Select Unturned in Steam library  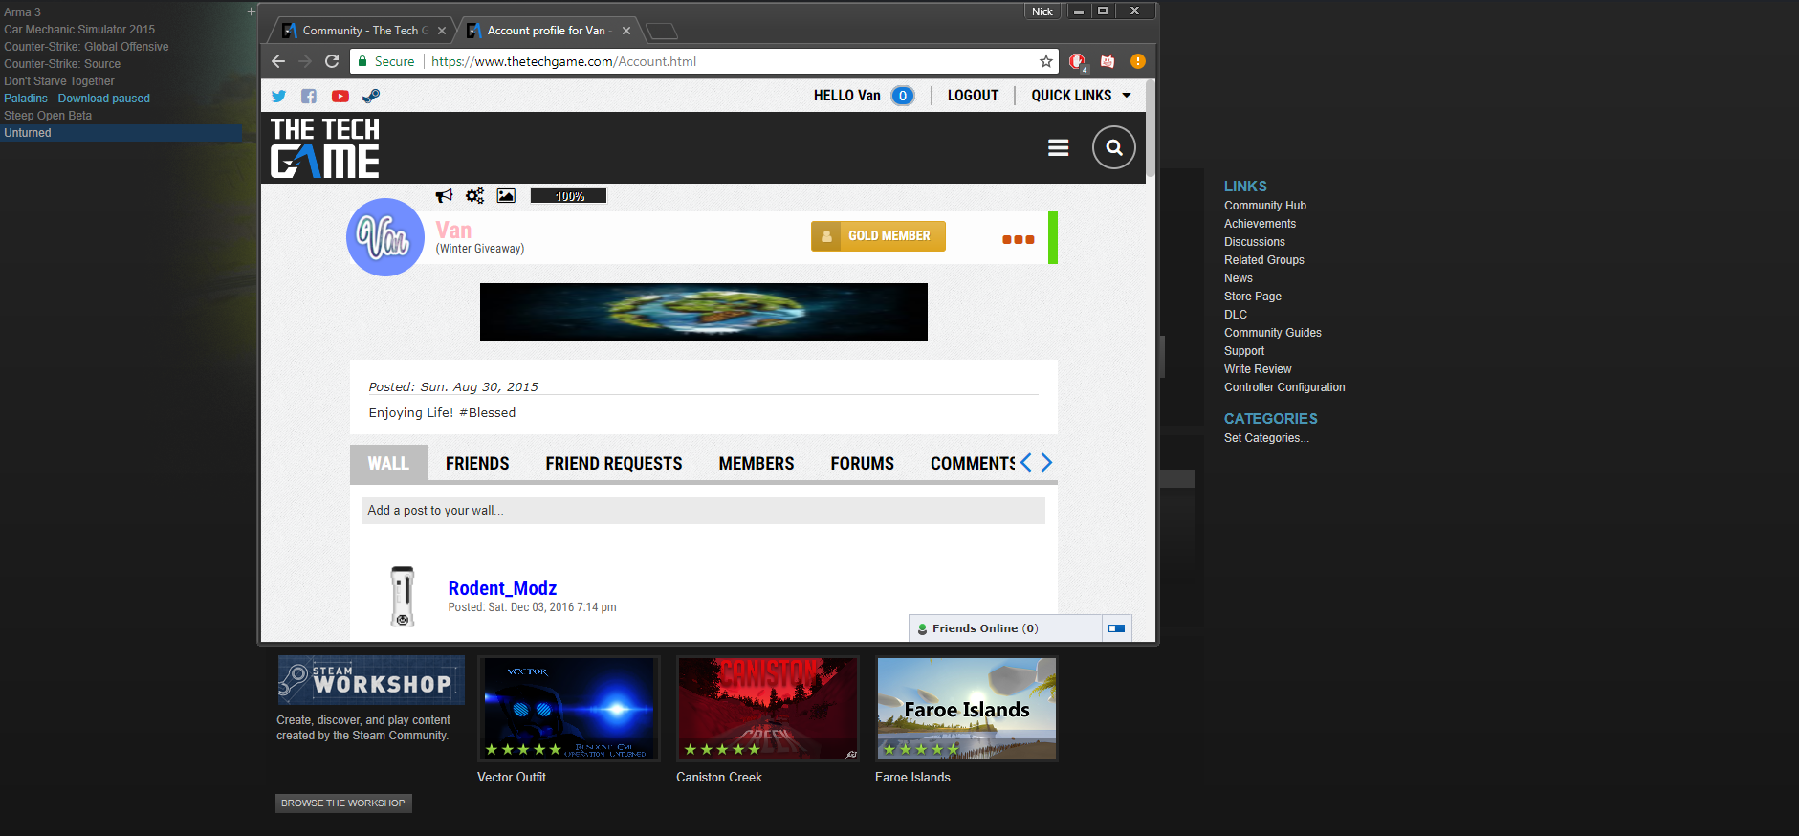[x=121, y=133]
